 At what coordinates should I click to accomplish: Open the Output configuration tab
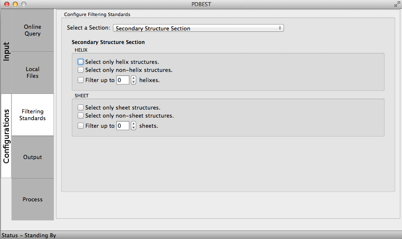[x=32, y=157]
